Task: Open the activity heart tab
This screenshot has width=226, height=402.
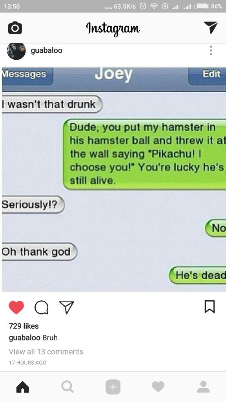Action: coord(158,387)
